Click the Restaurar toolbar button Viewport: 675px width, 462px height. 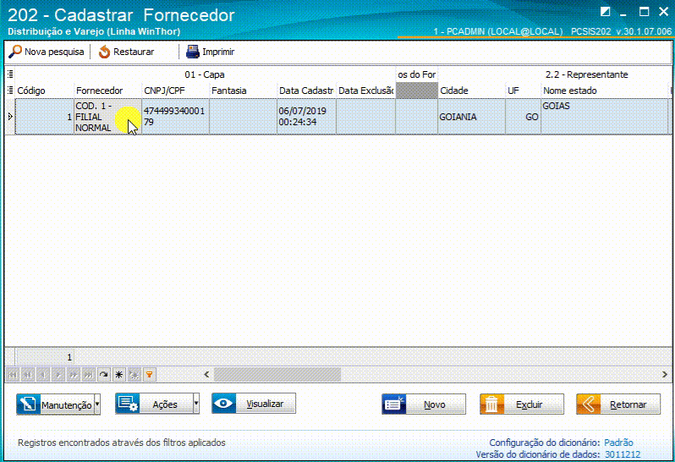pyautogui.click(x=126, y=52)
